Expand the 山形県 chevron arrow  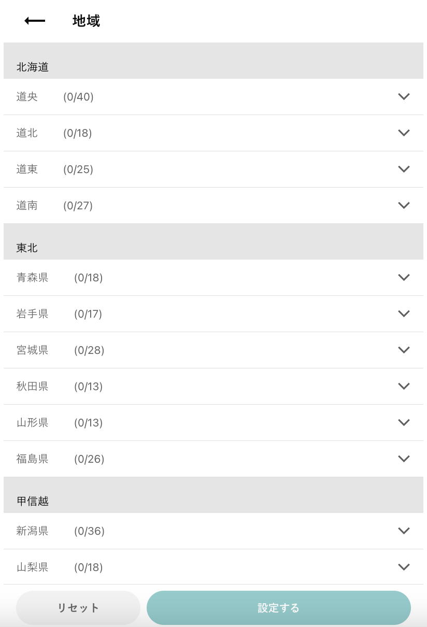(404, 422)
